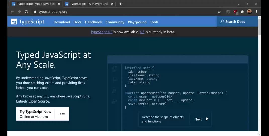Viewport: 269px width, 136px height.
Task: Open the Community nav link
Action: (x=115, y=22)
